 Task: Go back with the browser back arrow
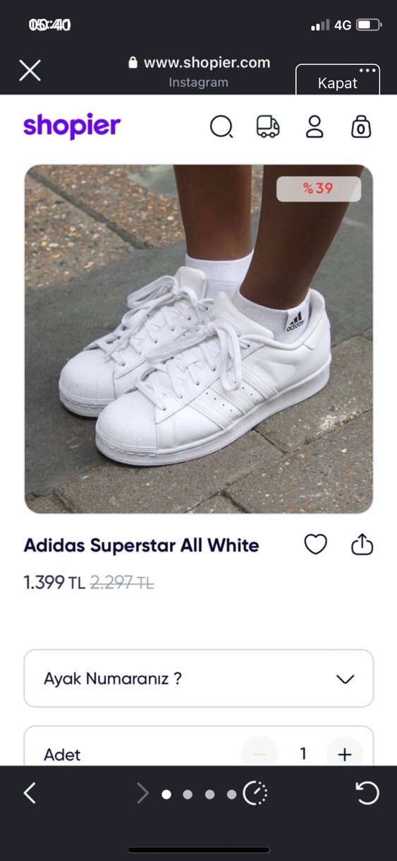(30, 793)
